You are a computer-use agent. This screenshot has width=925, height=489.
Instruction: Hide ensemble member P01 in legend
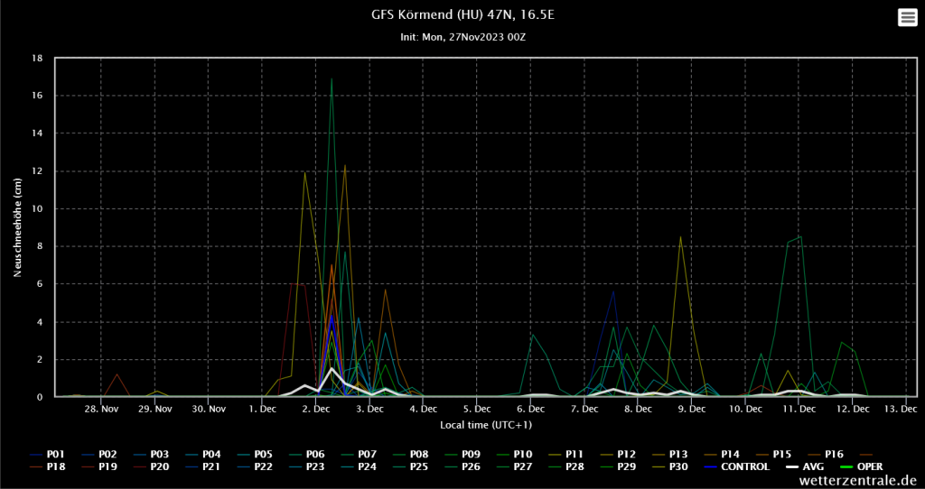click(x=55, y=454)
